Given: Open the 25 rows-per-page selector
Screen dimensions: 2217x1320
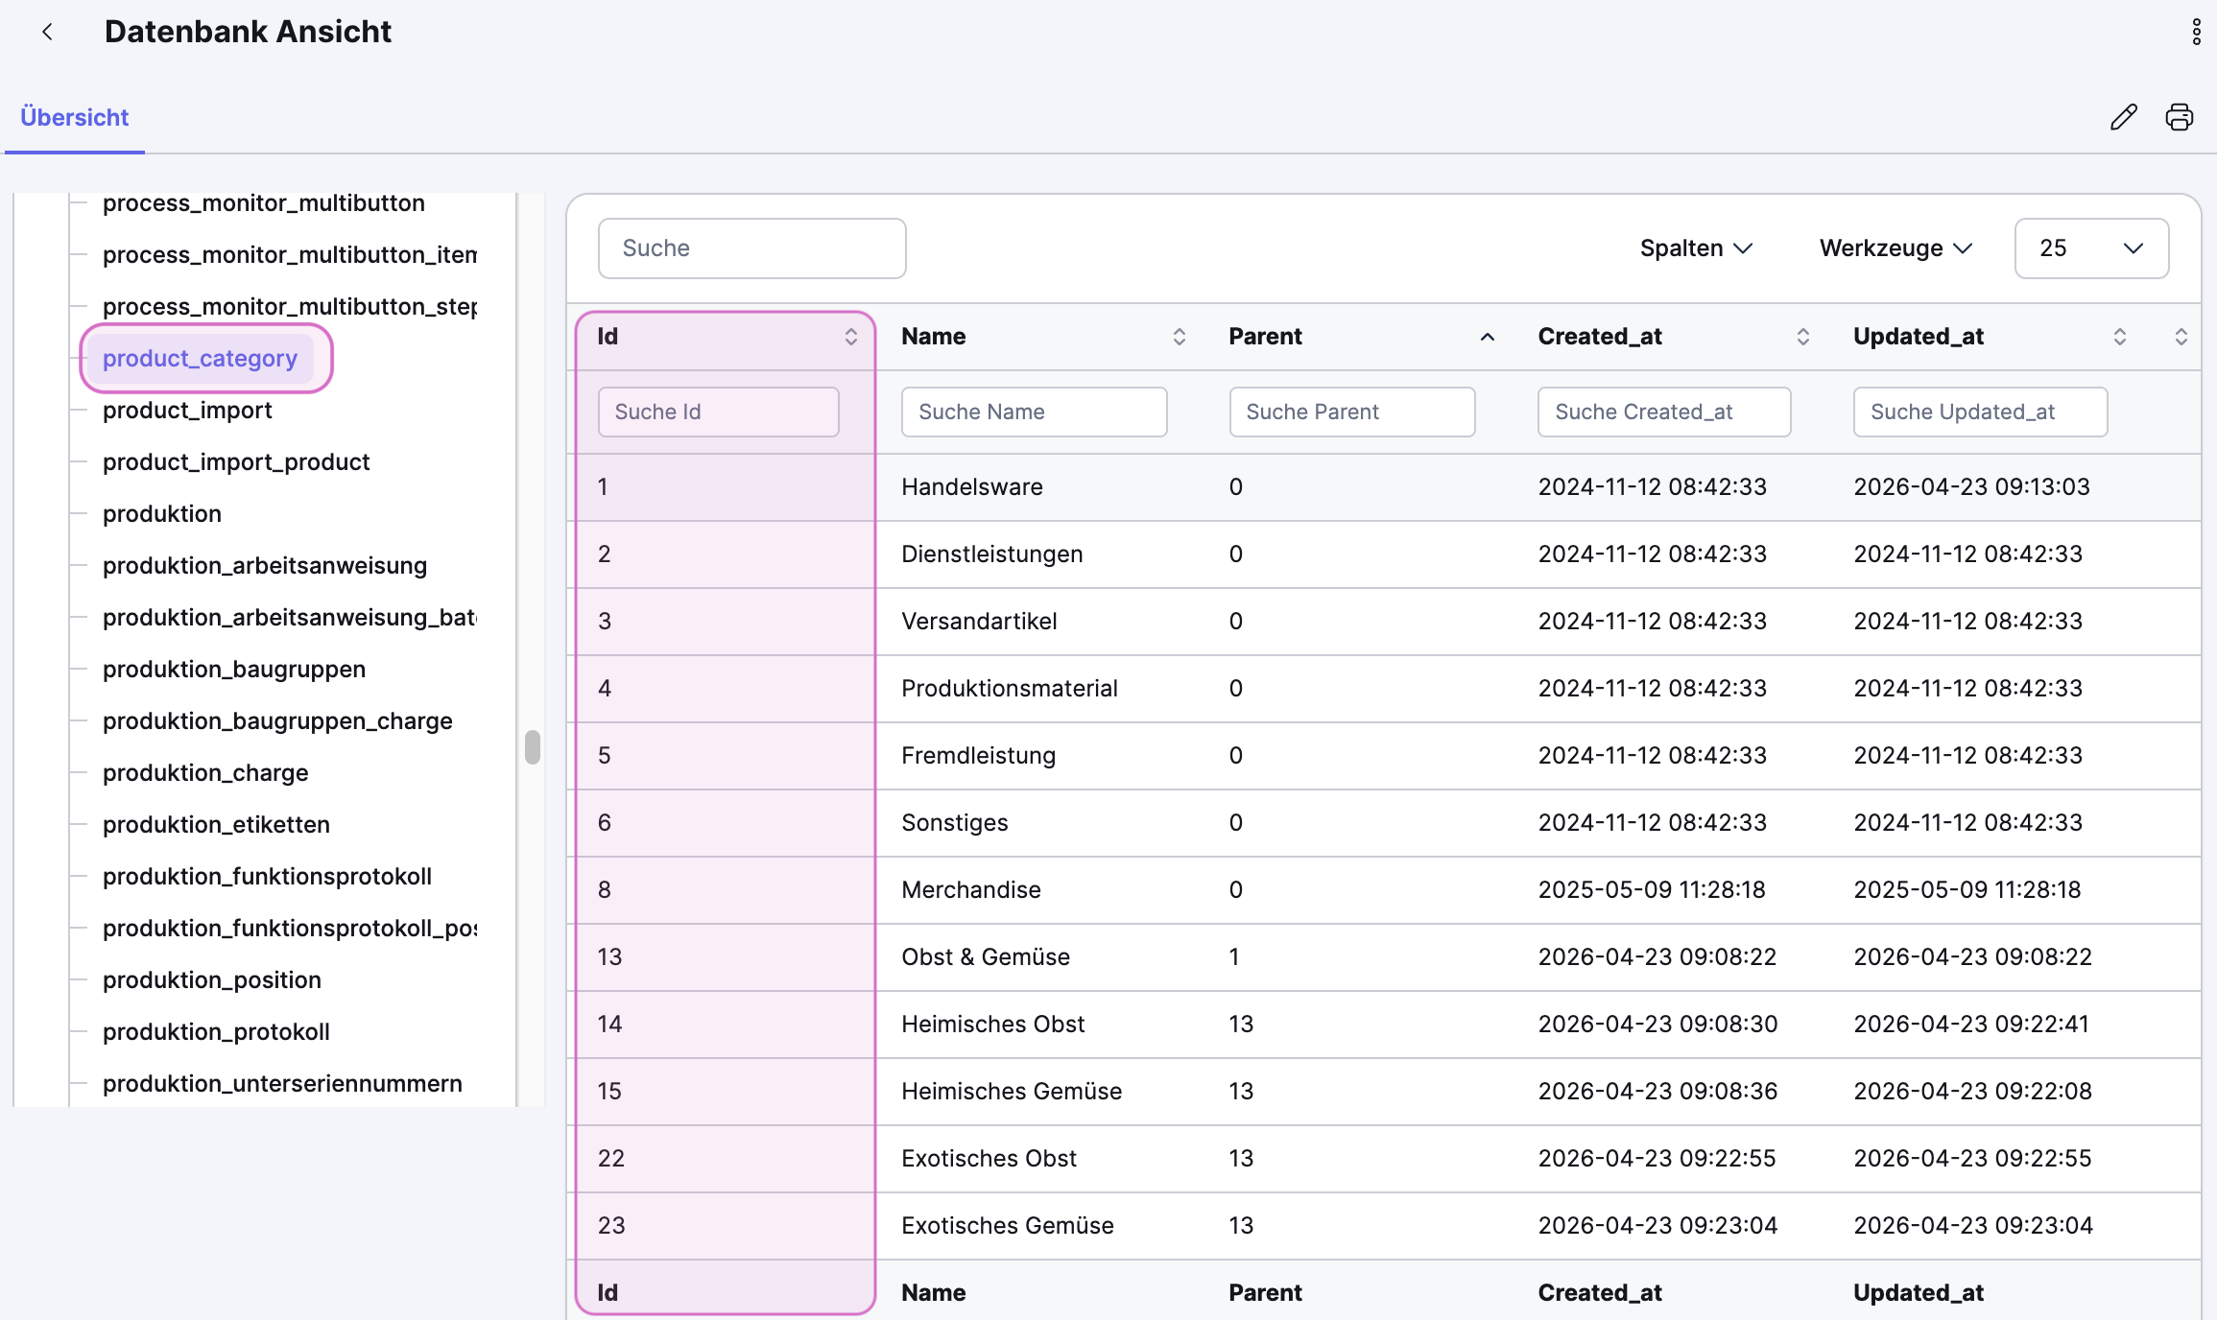Looking at the screenshot, I should pos(2091,248).
